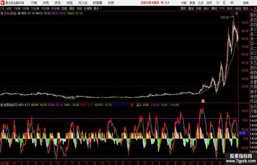Select the 日线 period tab
The image size is (257, 165).
coord(64,8)
